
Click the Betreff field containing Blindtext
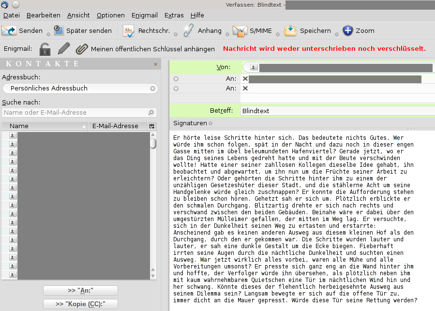pyautogui.click(x=337, y=111)
